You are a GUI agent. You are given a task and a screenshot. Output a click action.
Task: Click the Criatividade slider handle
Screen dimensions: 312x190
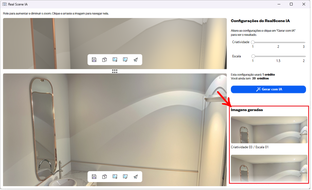pos(253,42)
